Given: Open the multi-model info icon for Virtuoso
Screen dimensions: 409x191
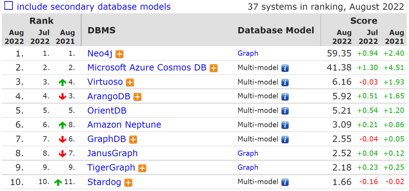Looking at the screenshot, I should (x=285, y=82).
